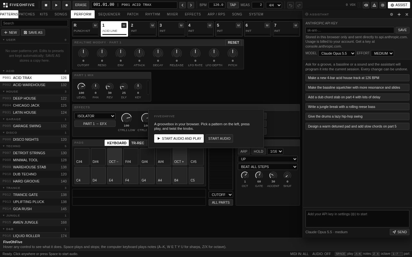
Task: Toggle the light/dark theme icon
Action: (x=383, y=5)
